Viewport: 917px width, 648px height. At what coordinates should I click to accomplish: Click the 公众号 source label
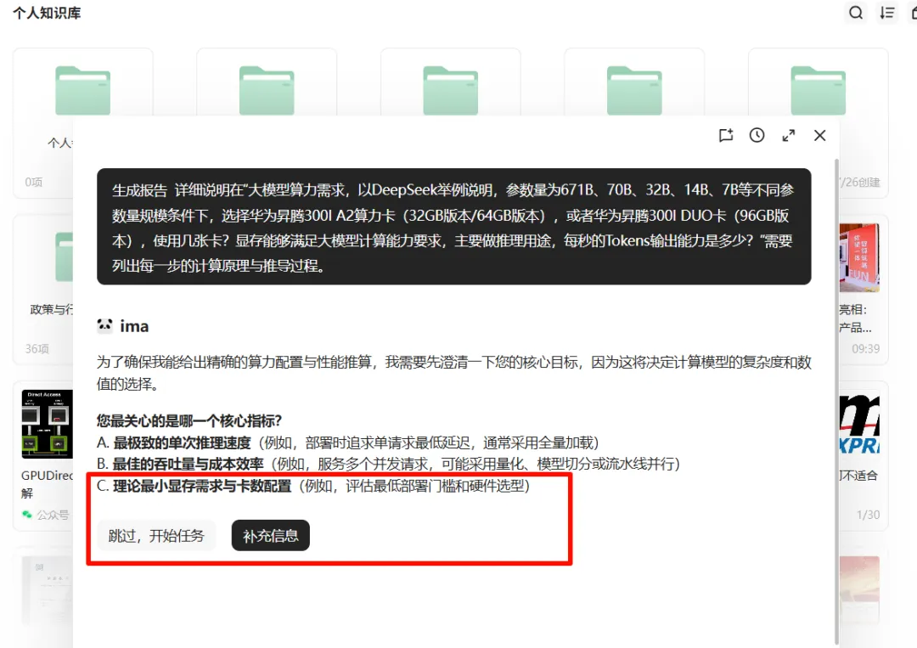(x=53, y=515)
